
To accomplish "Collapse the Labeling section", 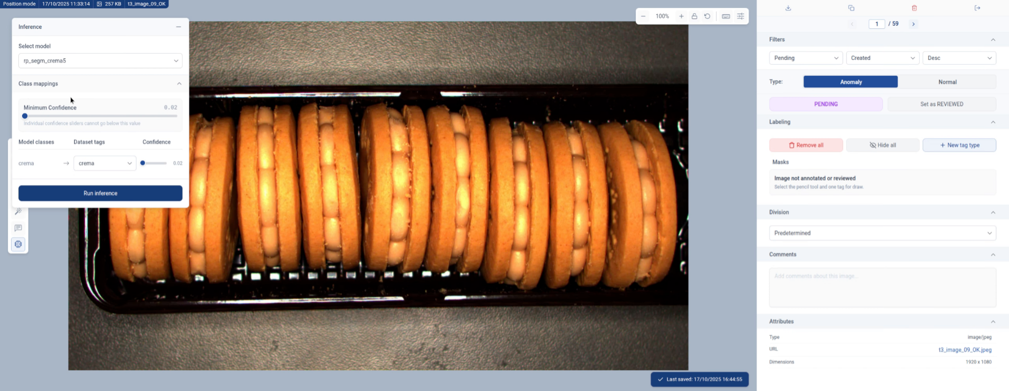I will pos(993,122).
